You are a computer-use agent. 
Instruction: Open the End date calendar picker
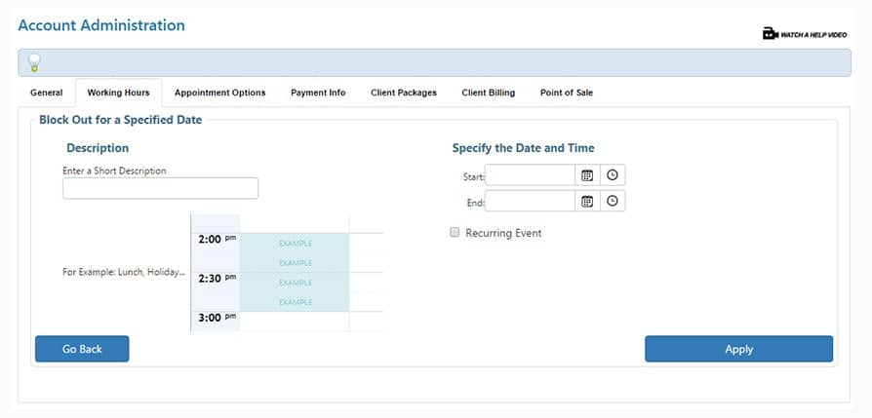587,201
